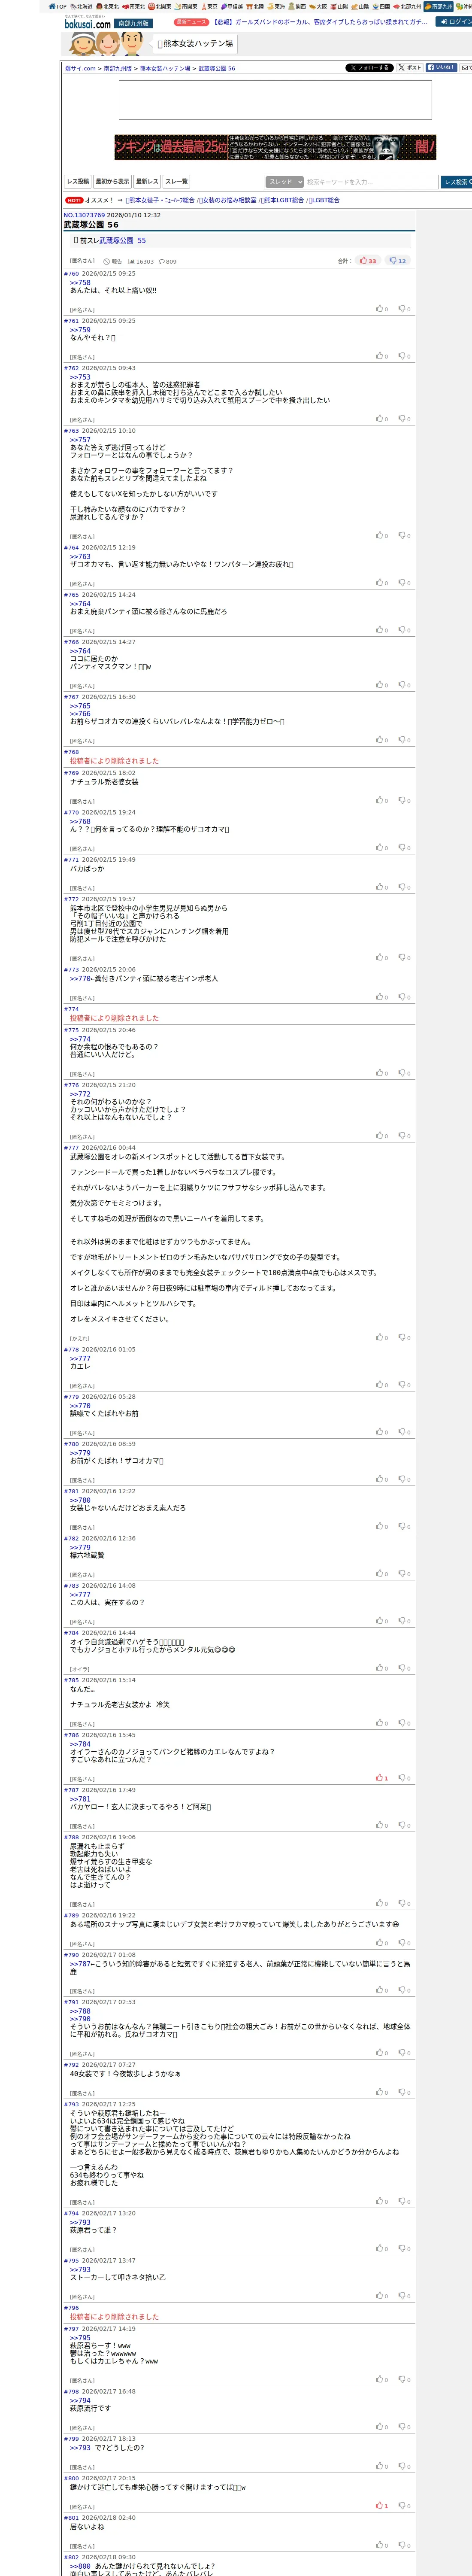The width and height of the screenshot is (472, 2576).
Task: Go to 南部九州版 breadcrumb link
Action: [118, 69]
